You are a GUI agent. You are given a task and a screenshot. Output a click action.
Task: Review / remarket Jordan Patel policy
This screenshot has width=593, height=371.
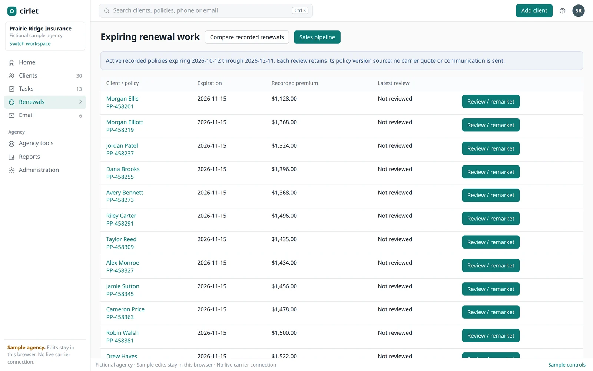coord(491,148)
